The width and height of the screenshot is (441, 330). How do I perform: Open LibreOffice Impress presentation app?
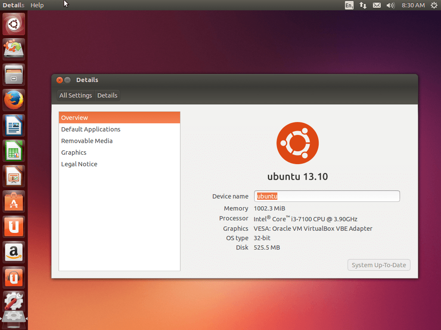pyautogui.click(x=14, y=176)
